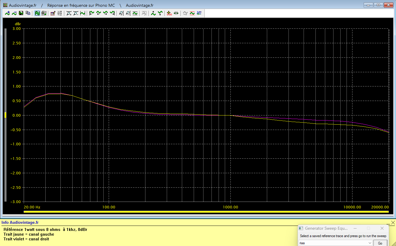Click the copy to clipboard icon
Viewport: 396px width, 246px height.
point(28,13)
